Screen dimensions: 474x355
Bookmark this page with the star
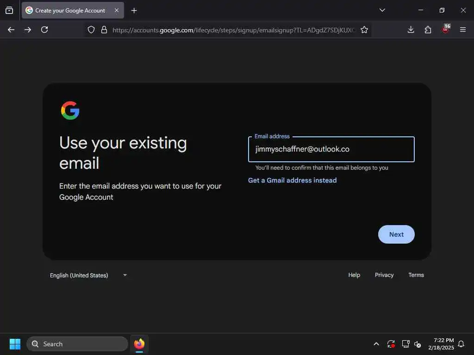(364, 30)
